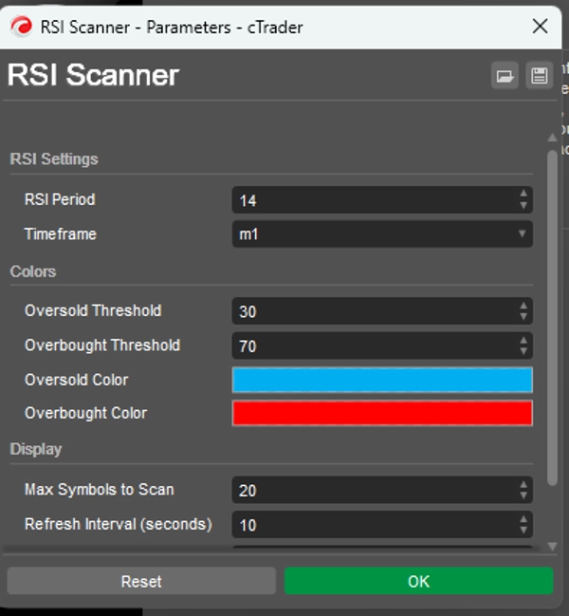Increase Max Symbols to Scan value

[523, 484]
